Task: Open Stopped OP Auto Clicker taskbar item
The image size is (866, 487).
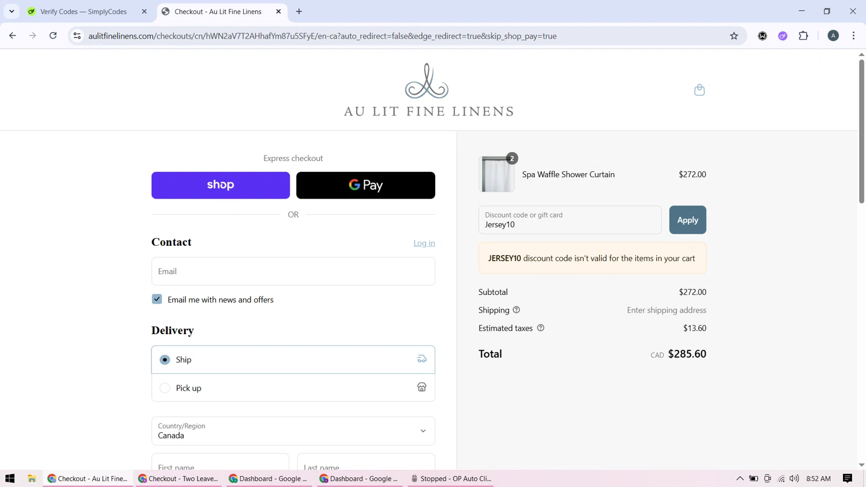Action: click(x=450, y=478)
